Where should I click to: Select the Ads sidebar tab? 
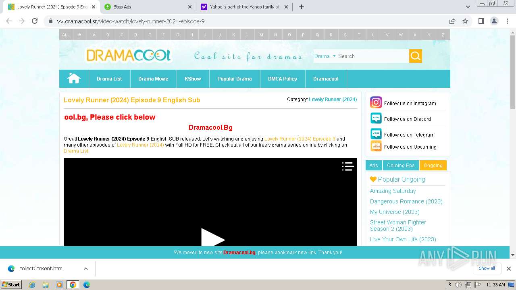coord(374,165)
